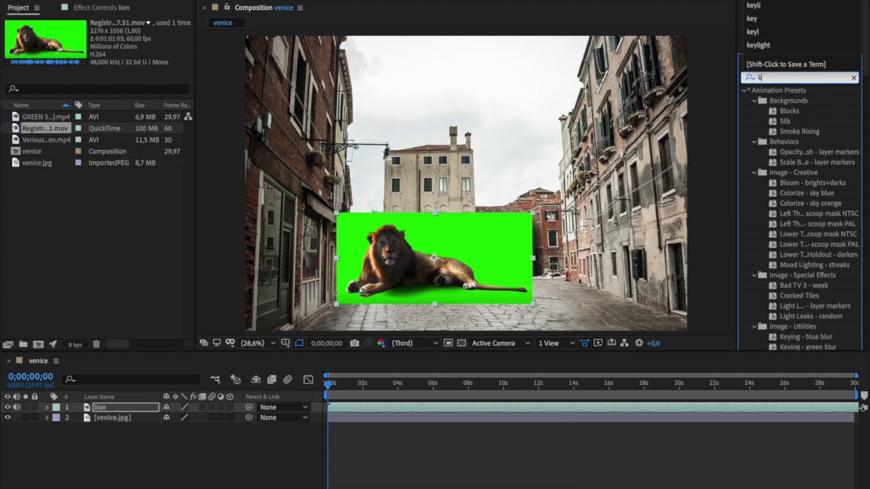Open the 1 View layout dropdown
This screenshot has height=489, width=870.
[x=556, y=343]
